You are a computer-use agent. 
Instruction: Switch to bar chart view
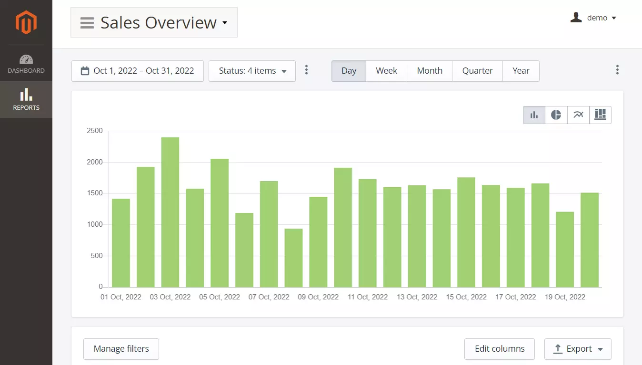click(534, 115)
